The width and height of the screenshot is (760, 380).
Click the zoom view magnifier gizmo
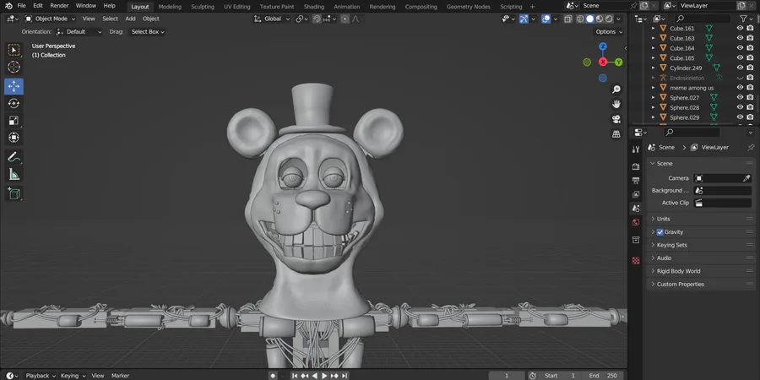point(616,90)
